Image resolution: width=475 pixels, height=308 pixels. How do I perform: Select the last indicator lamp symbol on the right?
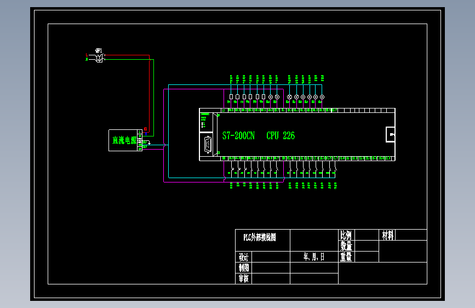tap(322, 97)
